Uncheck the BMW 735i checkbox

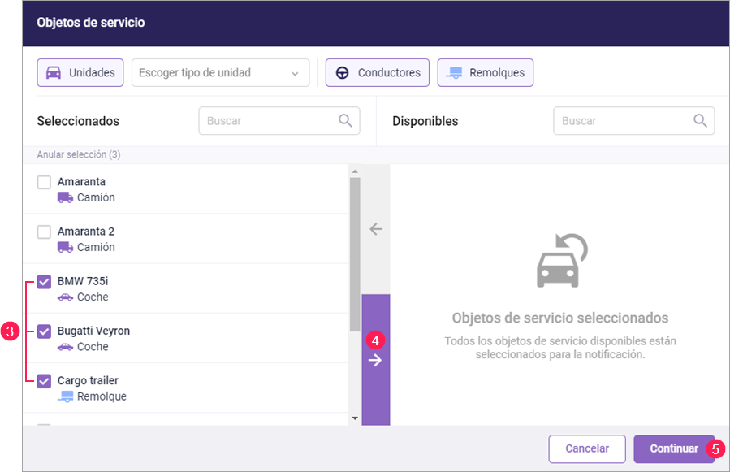[44, 282]
